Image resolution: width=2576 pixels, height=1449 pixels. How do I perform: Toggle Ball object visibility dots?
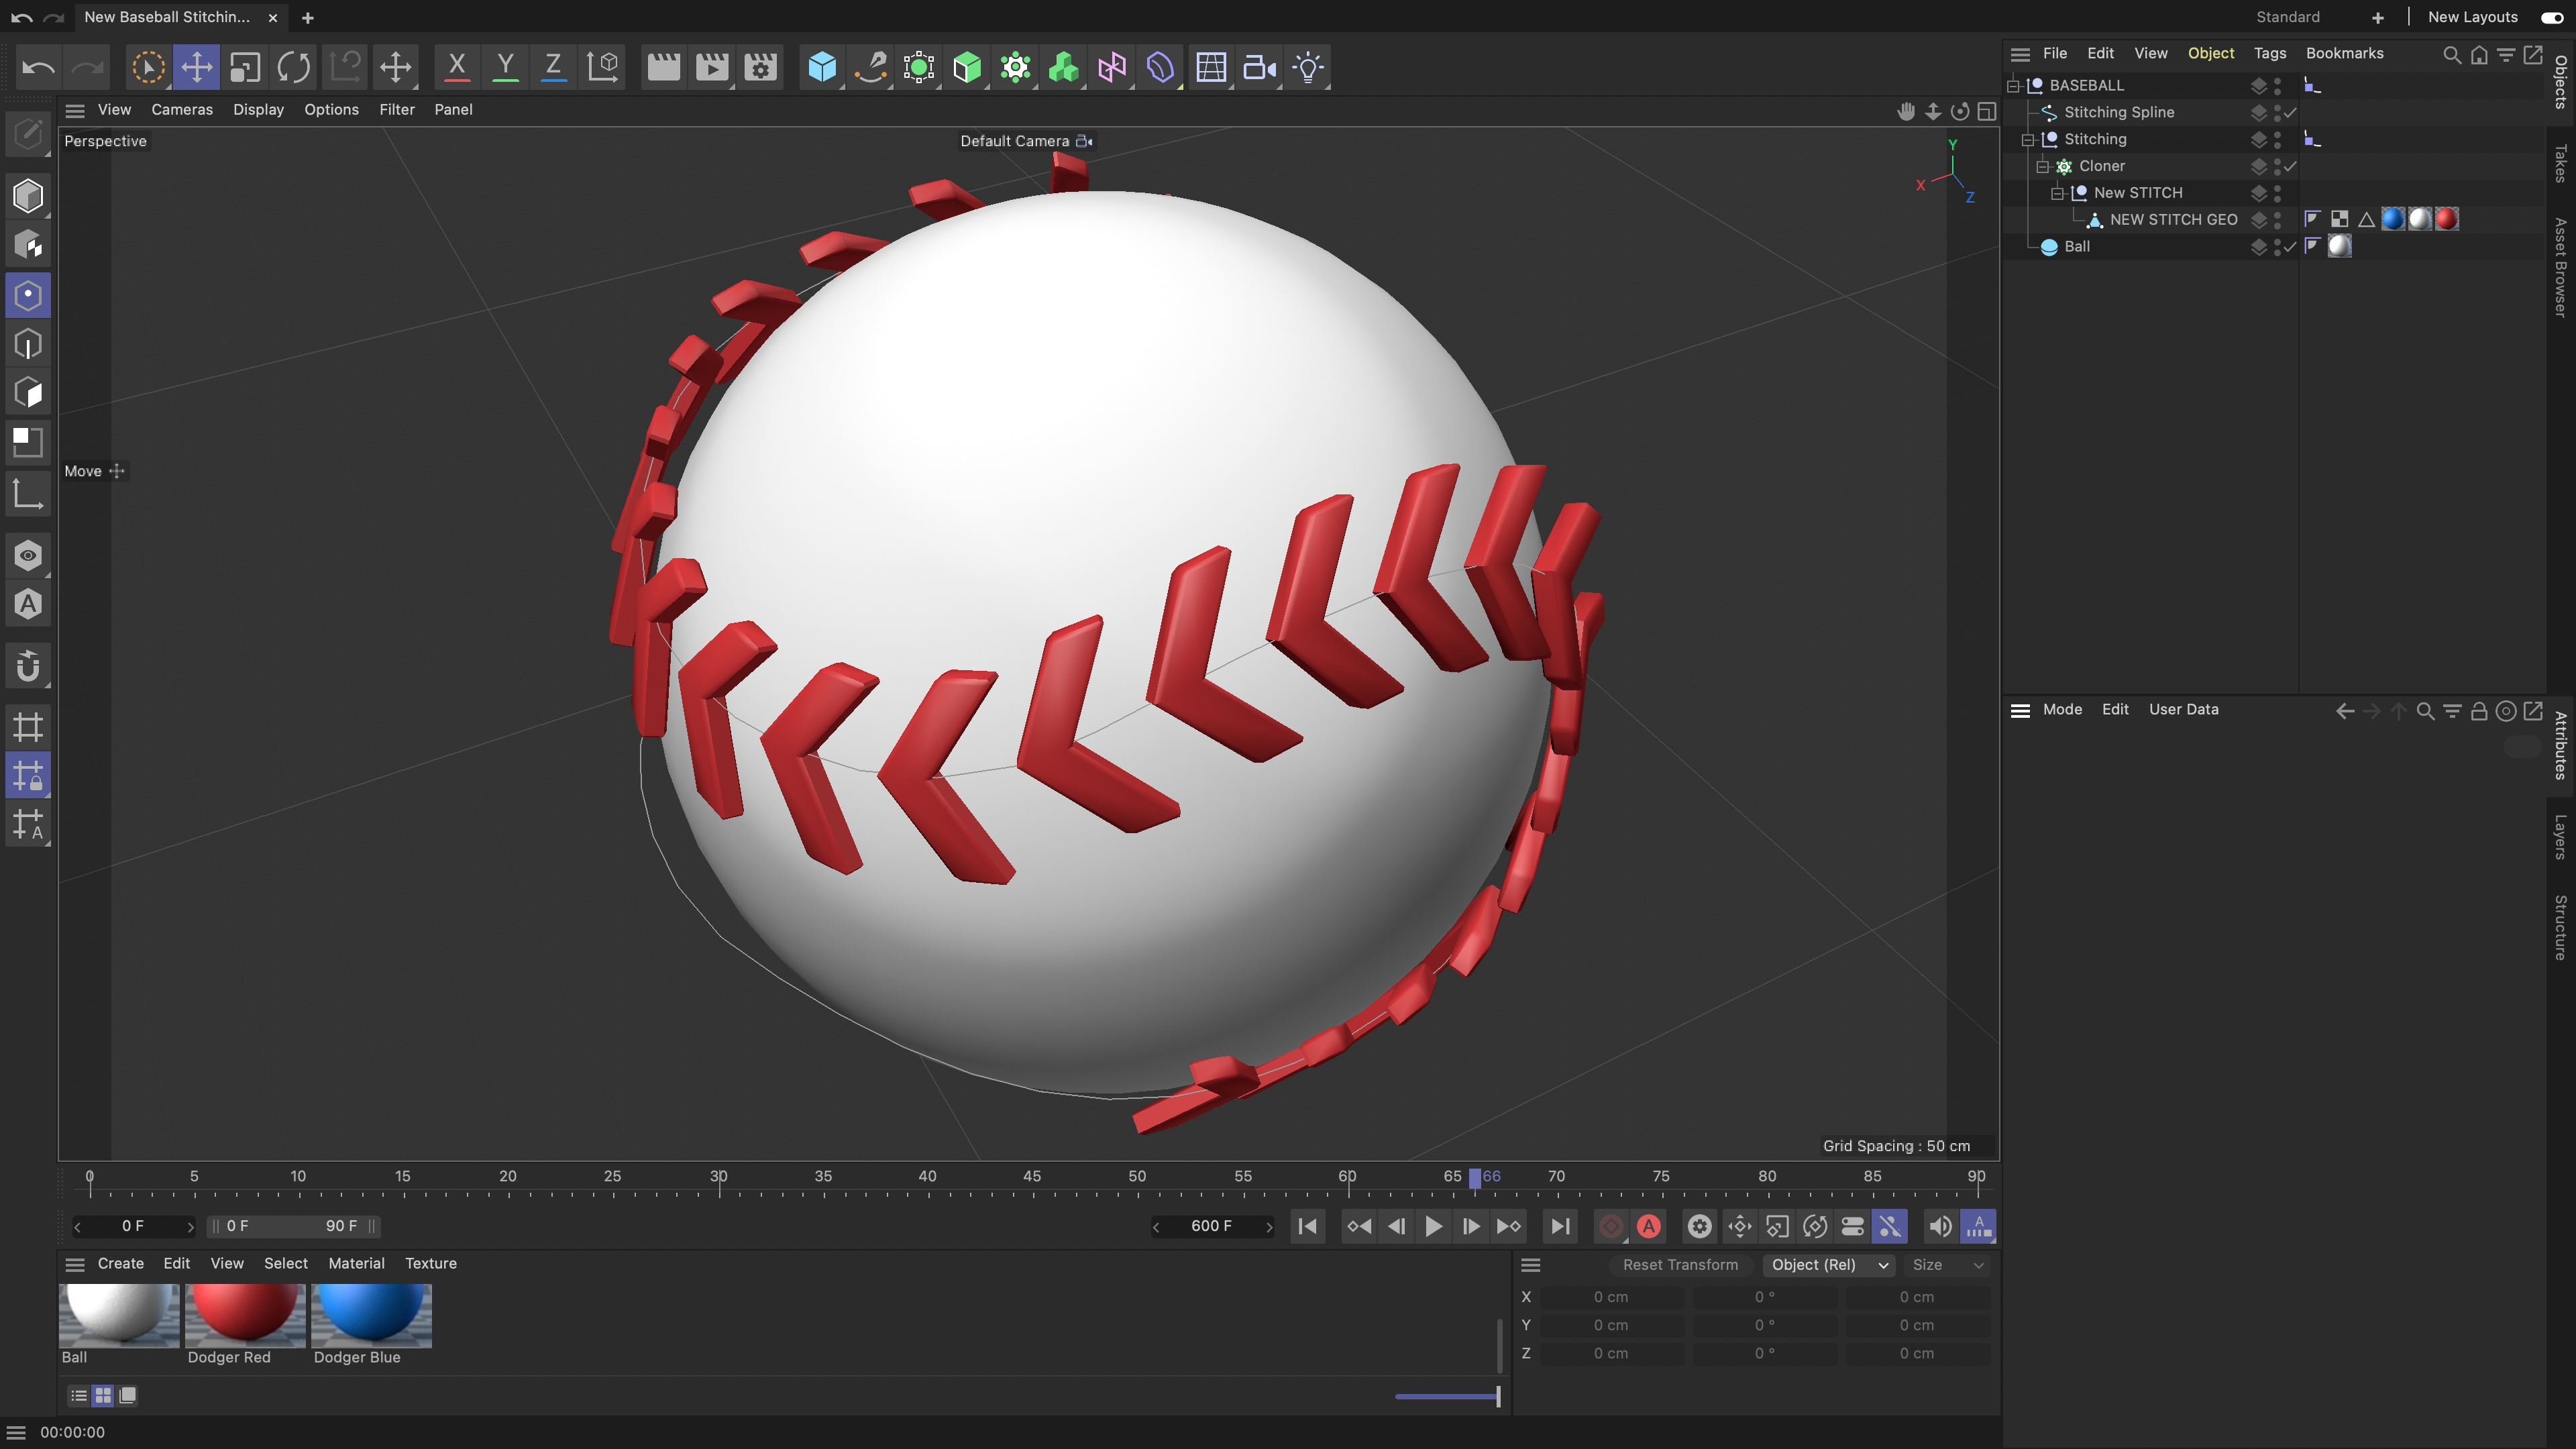[2277, 246]
